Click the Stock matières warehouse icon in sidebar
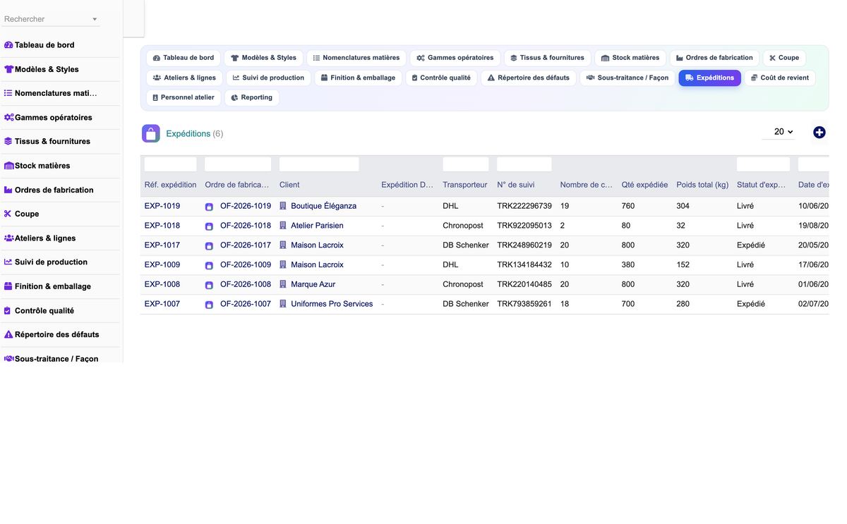This screenshot has width=847, height=524. point(8,166)
